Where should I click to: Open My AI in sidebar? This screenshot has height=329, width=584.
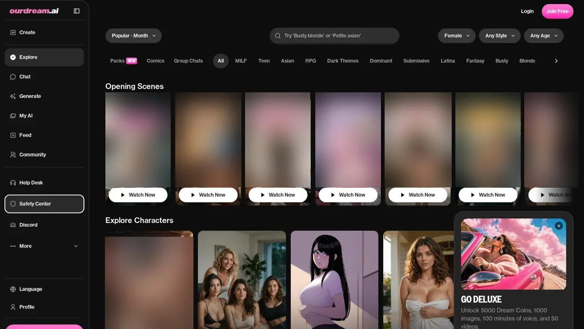[x=44, y=116]
